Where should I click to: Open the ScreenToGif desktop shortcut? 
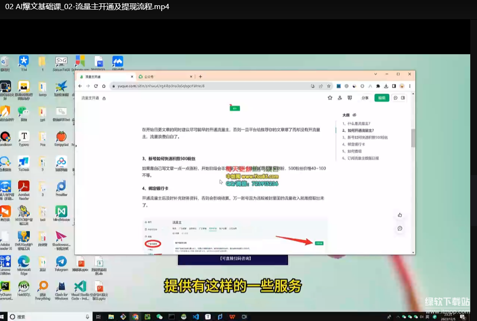click(61, 64)
